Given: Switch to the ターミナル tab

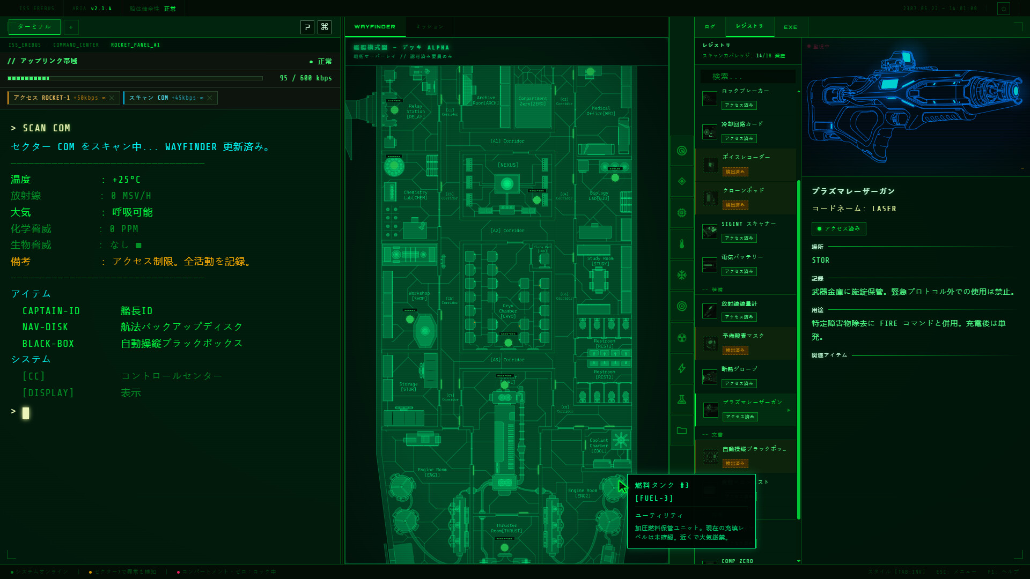Looking at the screenshot, I should [x=34, y=27].
